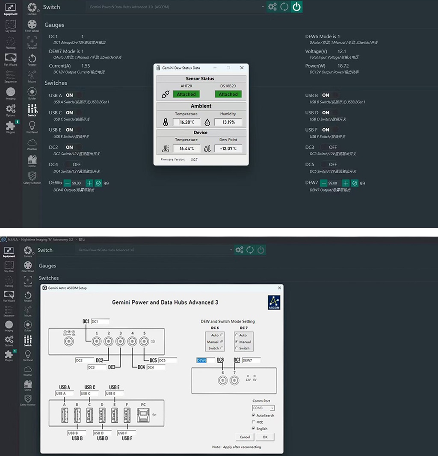The height and width of the screenshot is (456, 438).
Task: Toggle the USB F switch
Action: [330, 130]
